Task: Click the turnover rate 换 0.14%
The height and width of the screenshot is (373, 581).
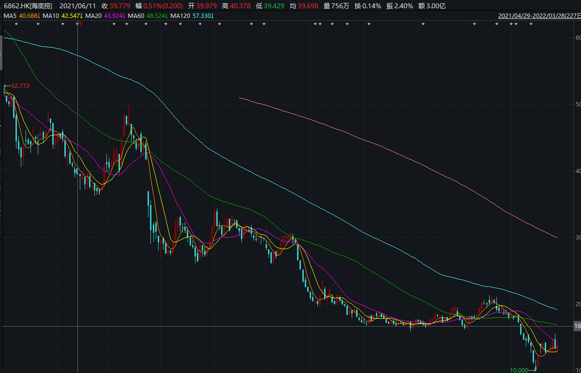Action: coord(368,6)
